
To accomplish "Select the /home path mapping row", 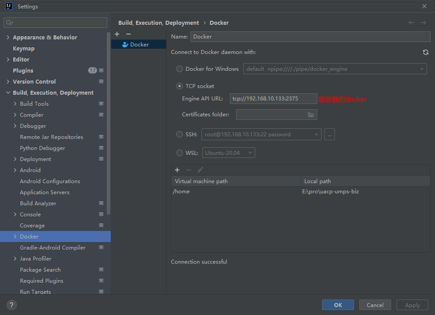I will coord(301,192).
